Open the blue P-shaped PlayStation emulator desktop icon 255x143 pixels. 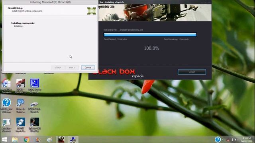(21, 105)
